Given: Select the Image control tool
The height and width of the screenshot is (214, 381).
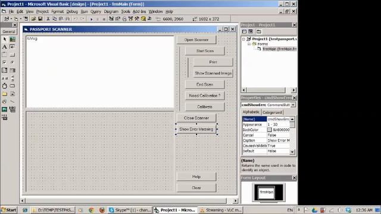Looking at the screenshot, I should click(5, 109).
